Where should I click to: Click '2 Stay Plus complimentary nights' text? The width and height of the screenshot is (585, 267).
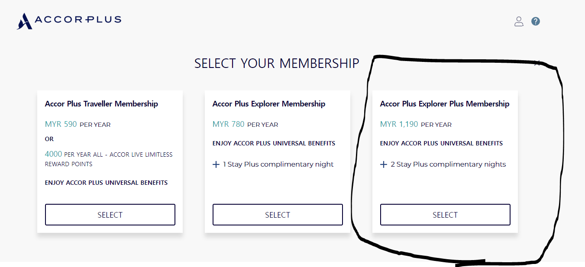point(448,164)
